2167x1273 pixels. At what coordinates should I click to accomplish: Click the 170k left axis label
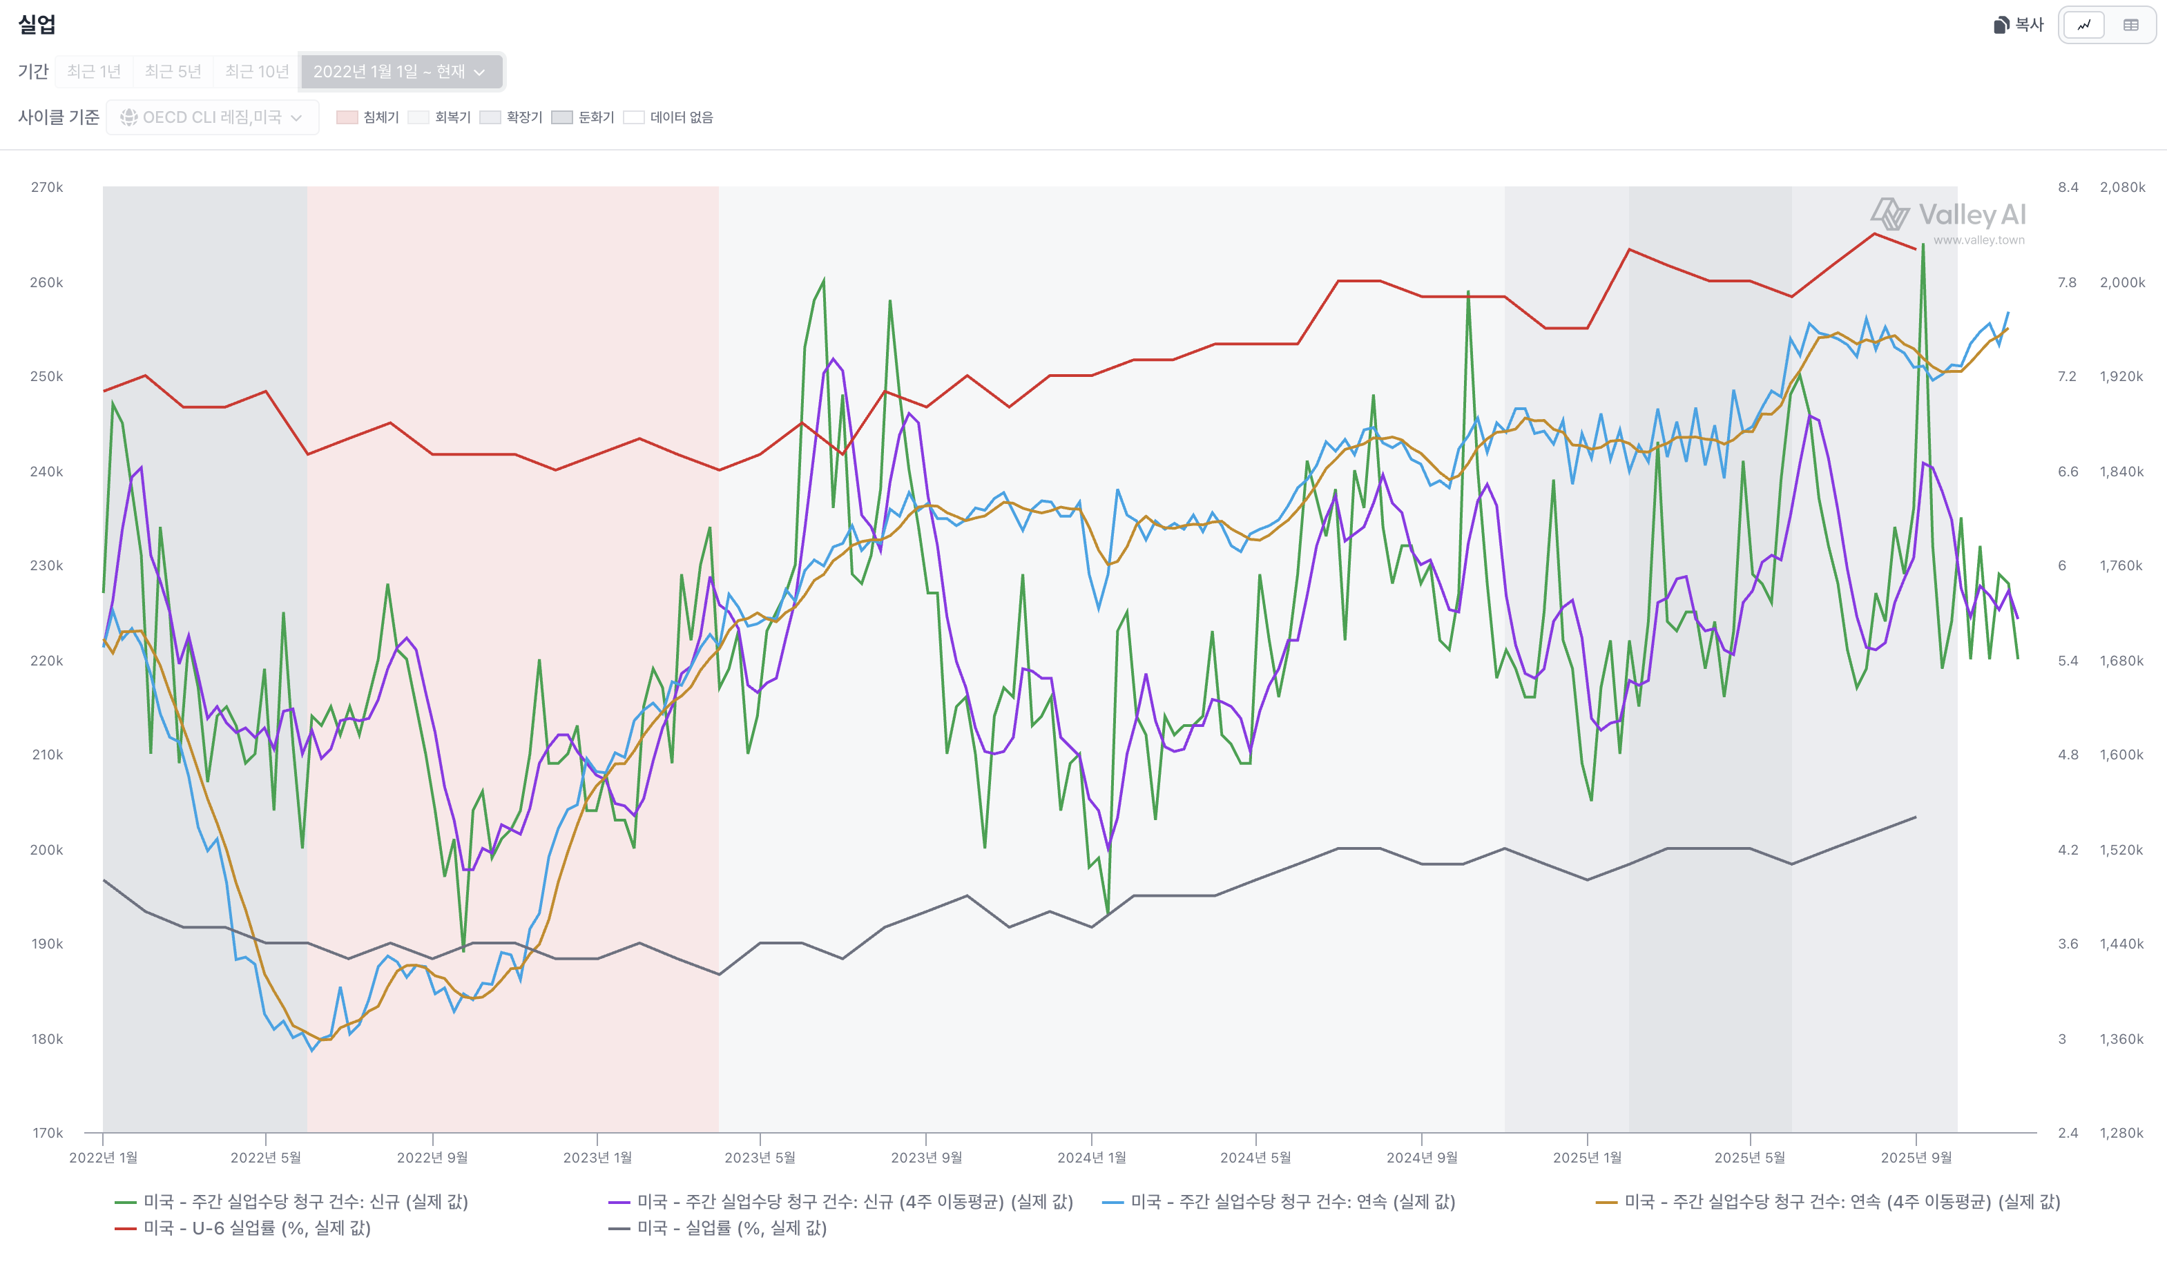coord(47,1134)
